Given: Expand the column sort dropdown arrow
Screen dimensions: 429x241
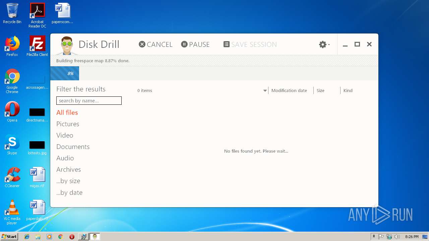Looking at the screenshot, I should point(265,91).
